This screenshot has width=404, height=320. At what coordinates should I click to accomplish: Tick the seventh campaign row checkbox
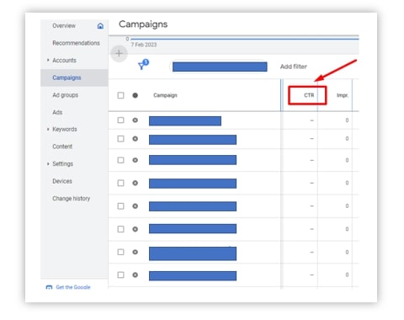pyautogui.click(x=120, y=252)
